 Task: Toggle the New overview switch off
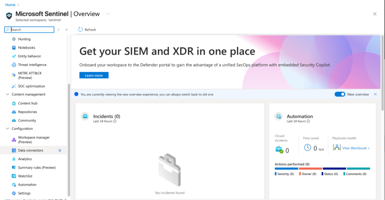[x=340, y=94]
